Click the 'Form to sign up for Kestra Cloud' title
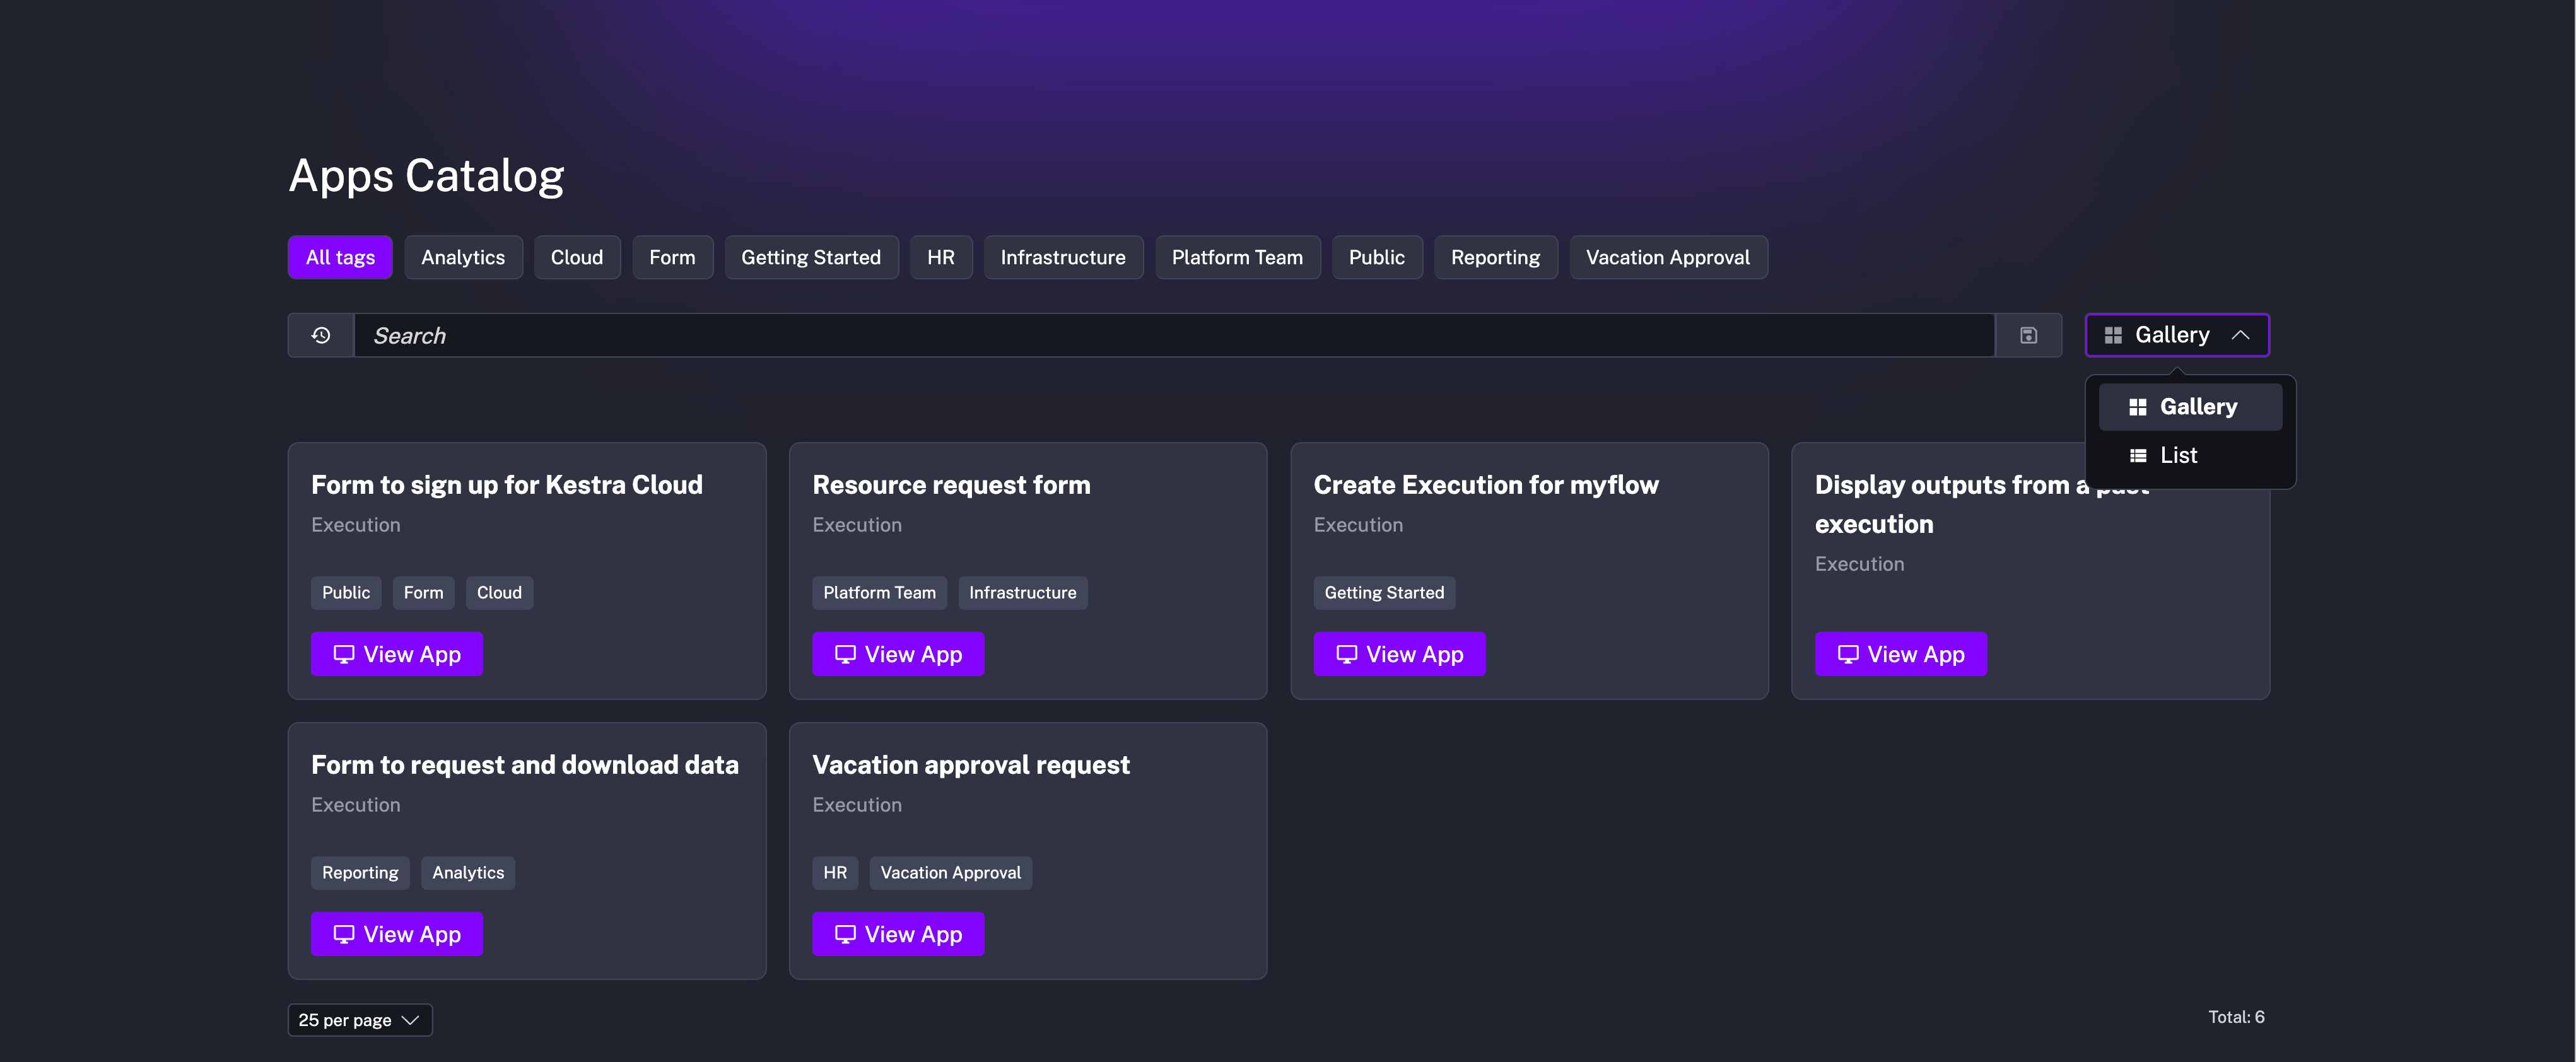The width and height of the screenshot is (2576, 1062). point(507,485)
